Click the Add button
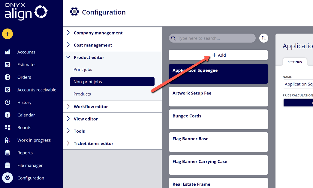 coord(218,55)
